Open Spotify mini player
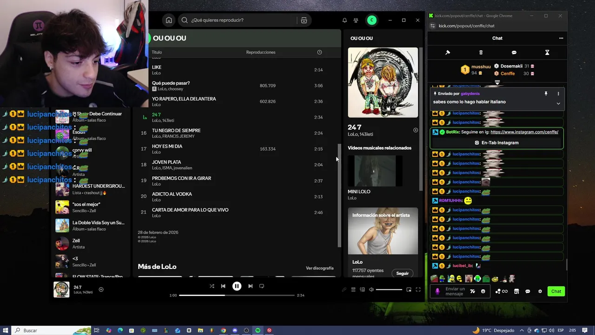 pos(409,289)
